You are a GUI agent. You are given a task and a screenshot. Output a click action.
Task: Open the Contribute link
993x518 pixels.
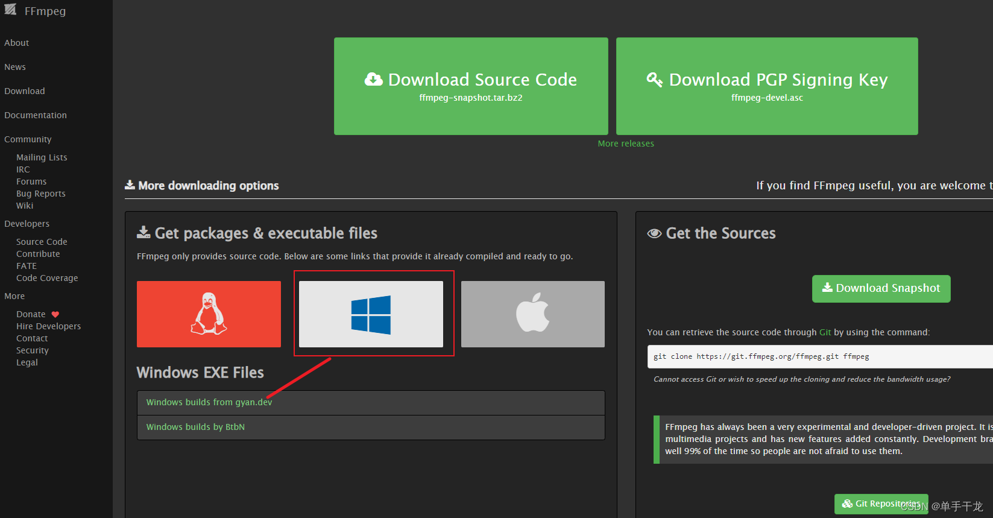tap(38, 254)
